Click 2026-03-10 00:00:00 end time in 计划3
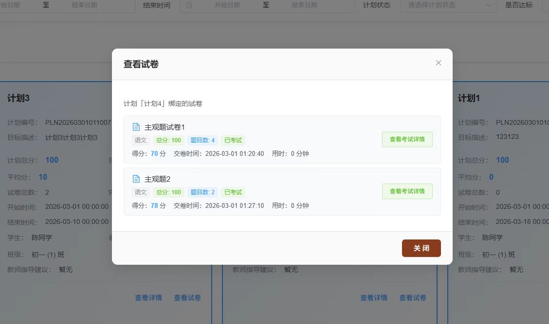This screenshot has height=324, width=549. coord(77,222)
